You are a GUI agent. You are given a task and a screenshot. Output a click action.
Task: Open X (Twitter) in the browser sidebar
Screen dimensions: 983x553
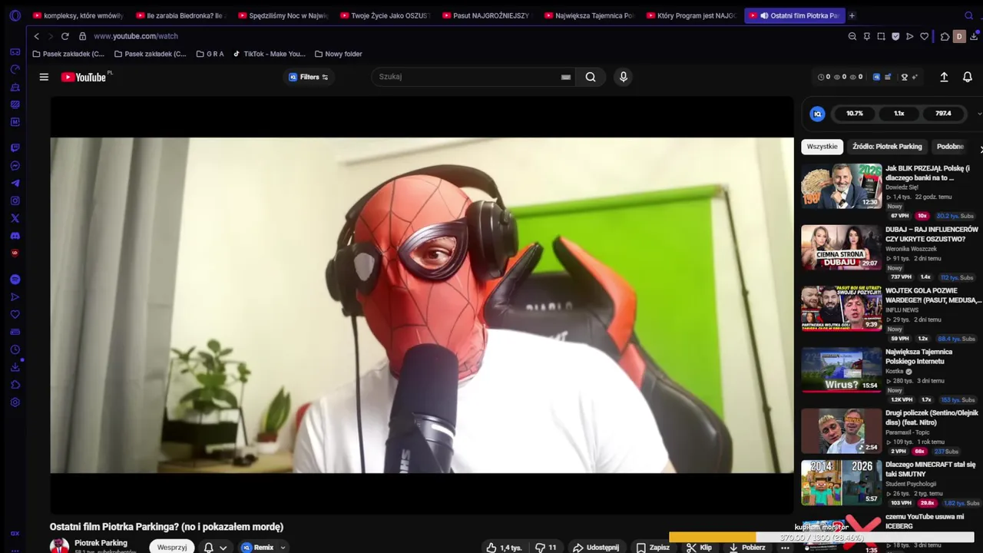15,218
